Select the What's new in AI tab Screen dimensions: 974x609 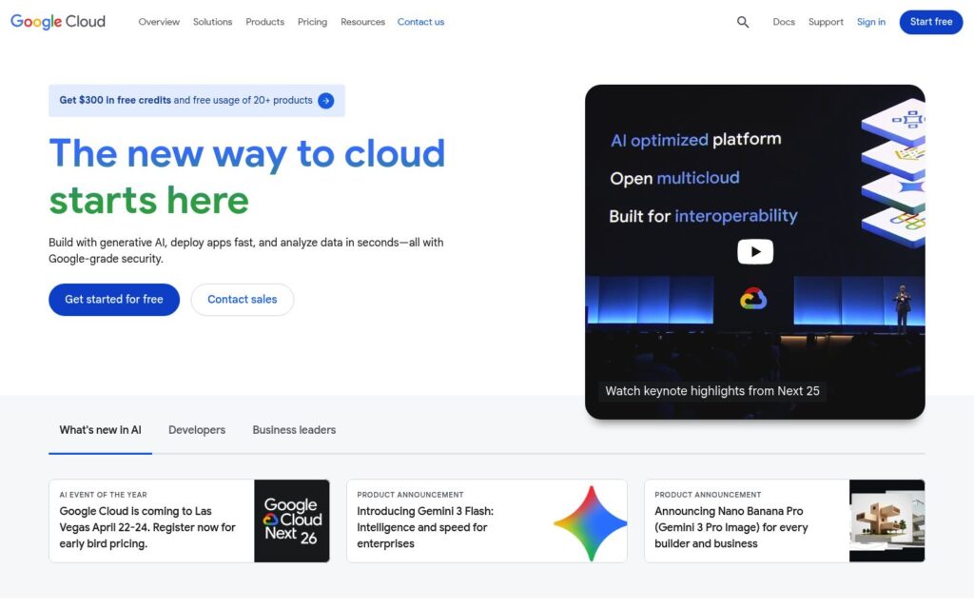pos(100,430)
